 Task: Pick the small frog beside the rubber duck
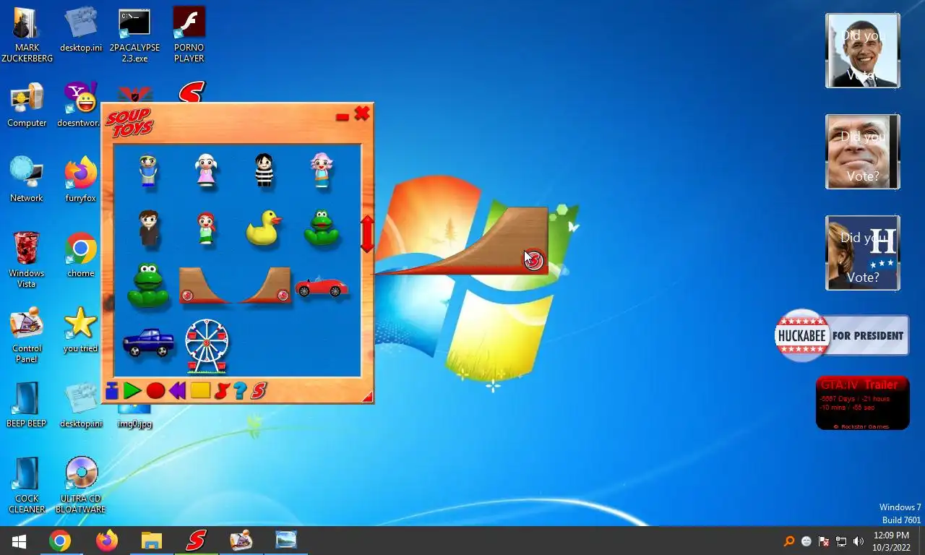[x=322, y=228]
